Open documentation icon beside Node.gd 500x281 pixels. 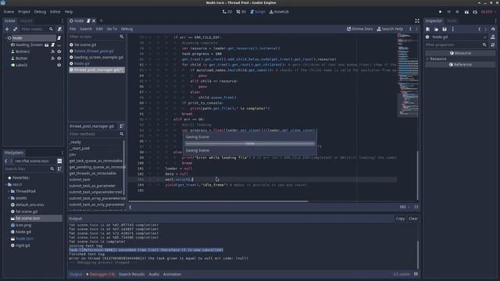pyautogui.click(x=493, y=37)
